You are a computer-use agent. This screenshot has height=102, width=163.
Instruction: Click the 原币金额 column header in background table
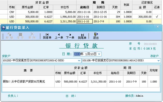point(27,7)
